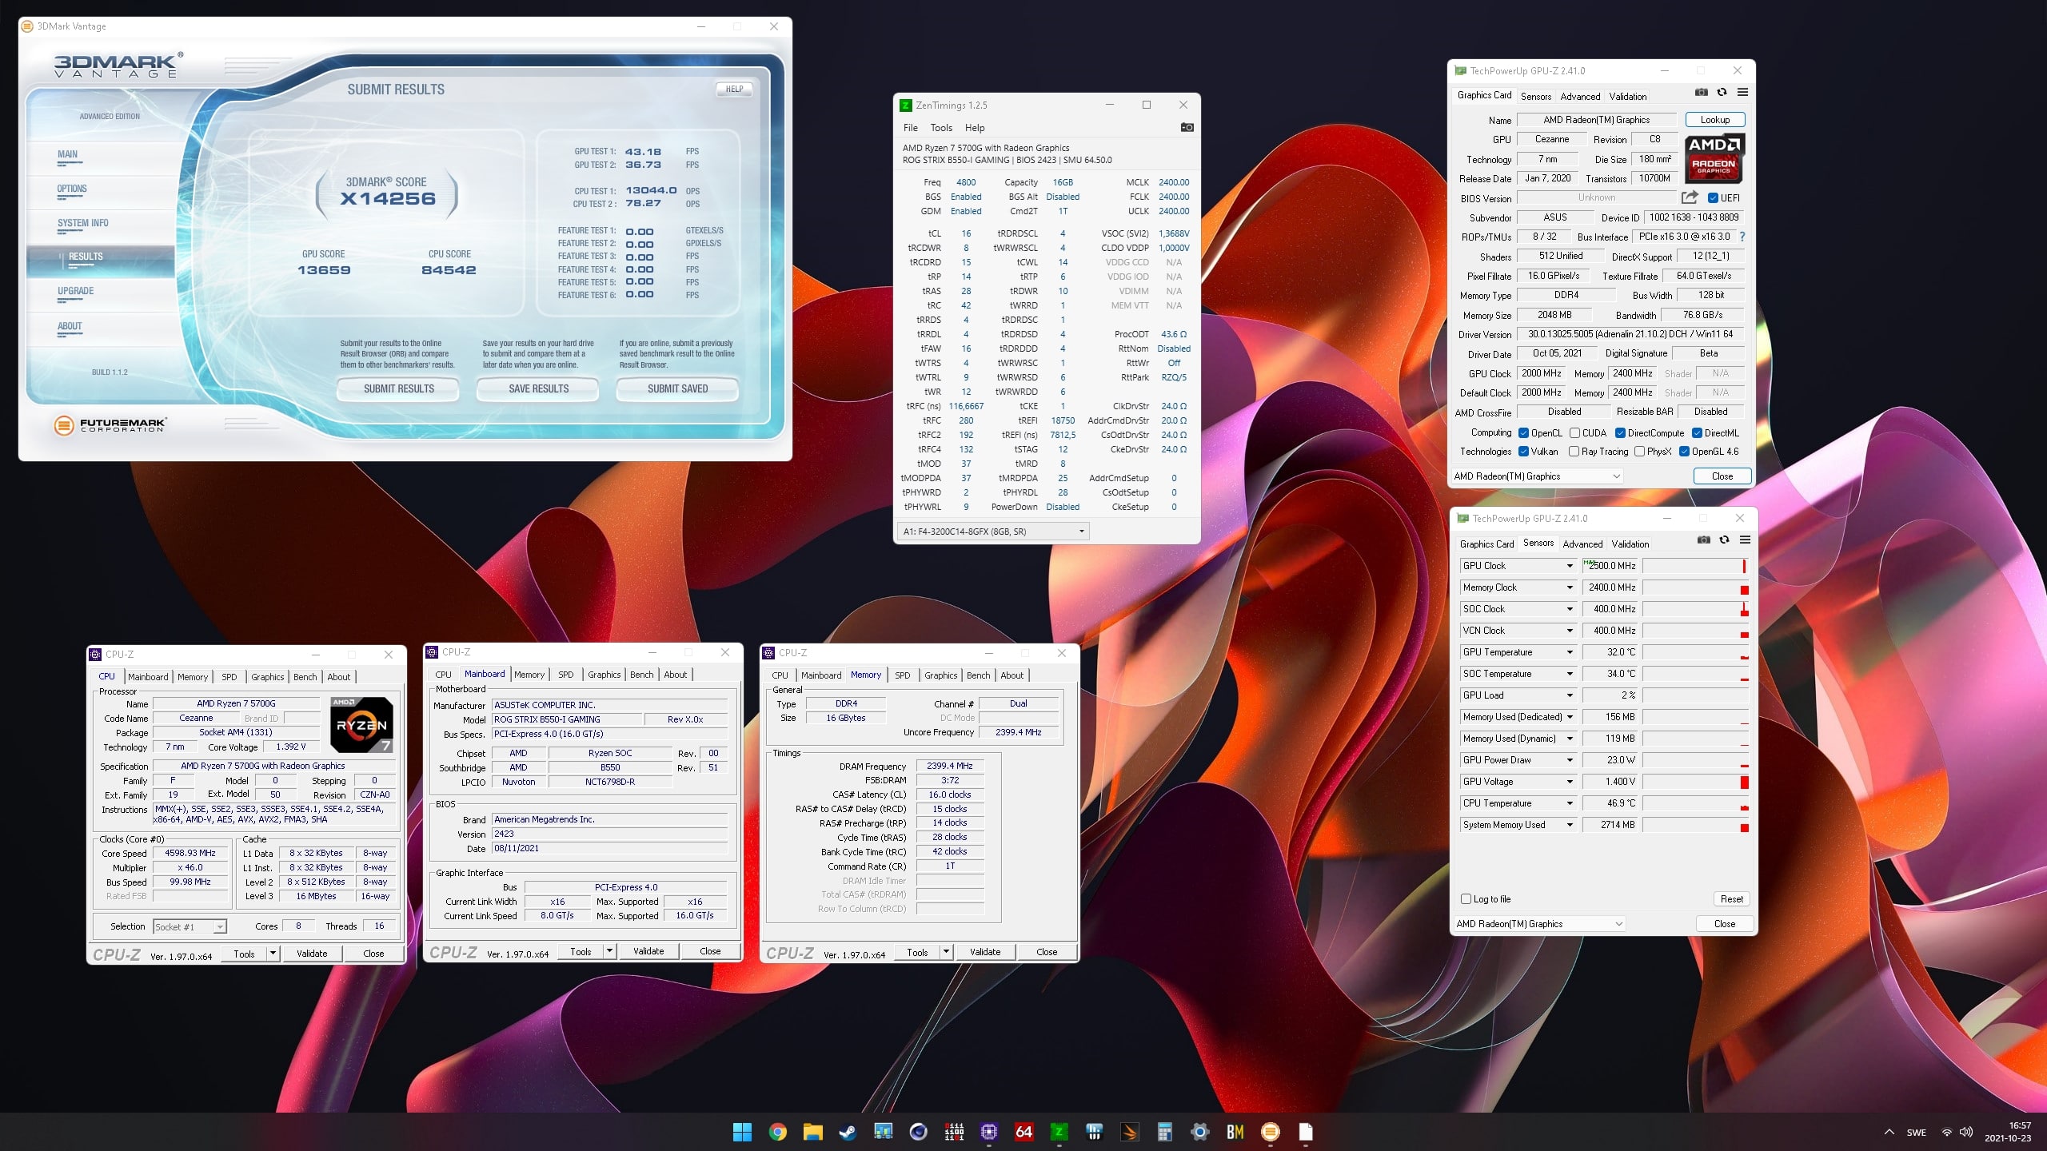
Task: Click BIOS share/export icon in GPU-Z
Action: point(1690,197)
